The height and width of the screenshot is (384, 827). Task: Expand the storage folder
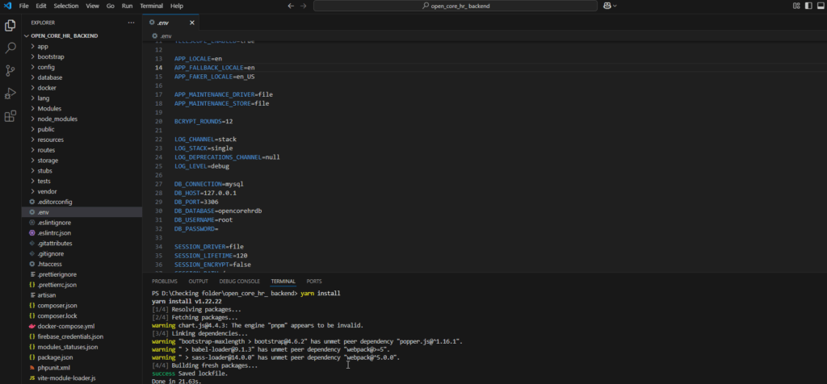[x=82, y=160]
